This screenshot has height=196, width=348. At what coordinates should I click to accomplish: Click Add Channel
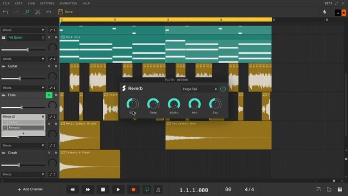(x=30, y=189)
